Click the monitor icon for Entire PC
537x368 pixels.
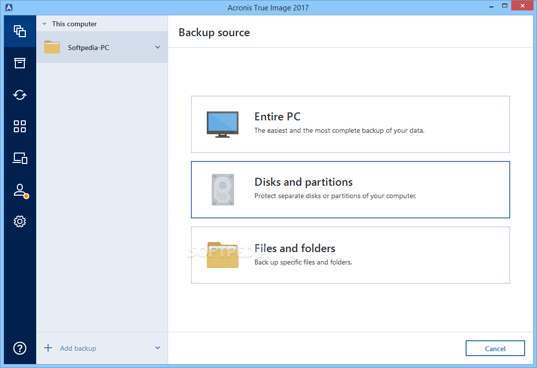tap(223, 124)
